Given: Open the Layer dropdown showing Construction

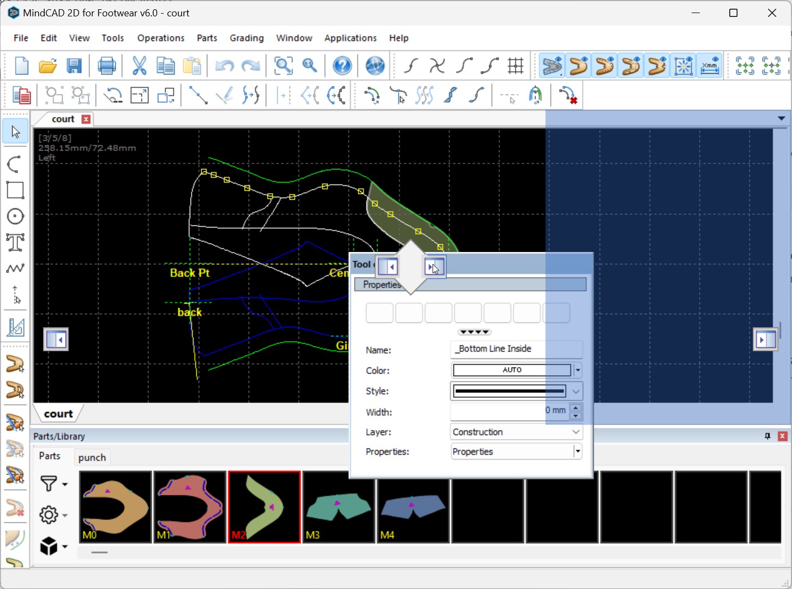Looking at the screenshot, I should (575, 432).
